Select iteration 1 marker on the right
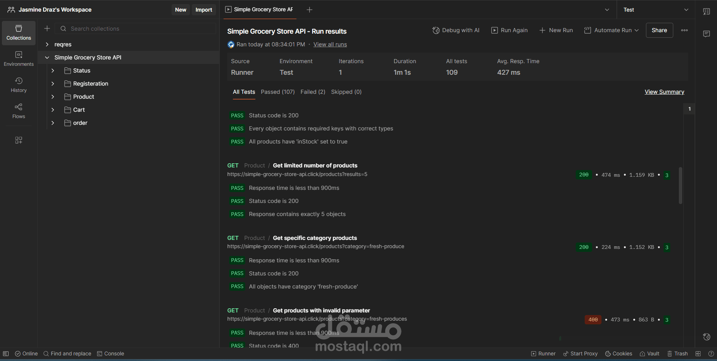Image resolution: width=717 pixels, height=361 pixels. pyautogui.click(x=689, y=109)
